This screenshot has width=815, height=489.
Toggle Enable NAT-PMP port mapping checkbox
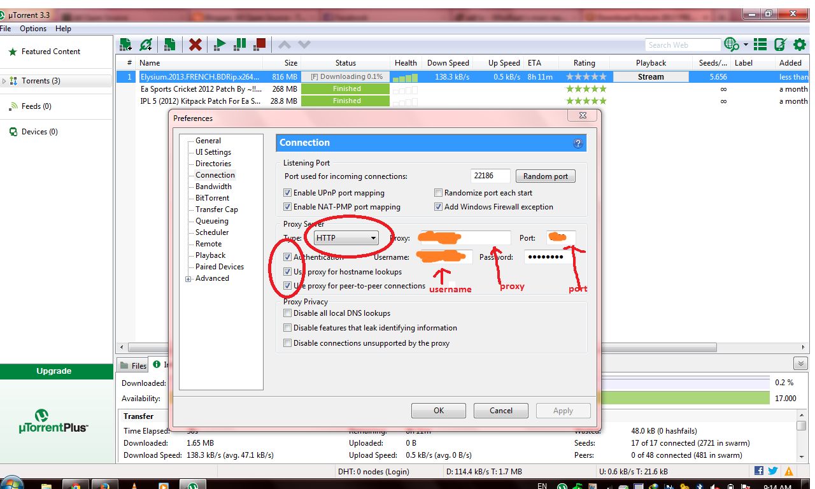coord(288,207)
